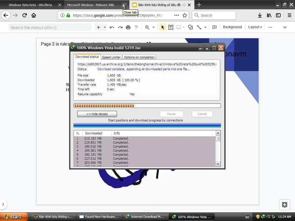The height and width of the screenshot is (221, 295).
Task: Reload the page with the refresh icon
Action: coord(24,15)
